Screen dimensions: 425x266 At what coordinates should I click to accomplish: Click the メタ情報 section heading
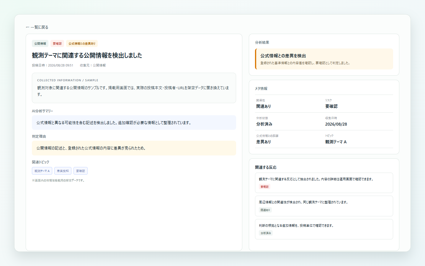(261, 88)
